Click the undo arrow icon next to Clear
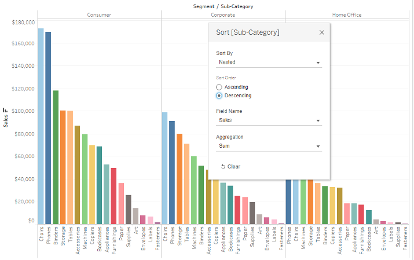 [x=223, y=167]
